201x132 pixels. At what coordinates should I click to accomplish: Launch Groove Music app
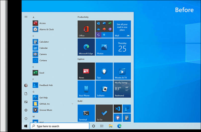42,110
